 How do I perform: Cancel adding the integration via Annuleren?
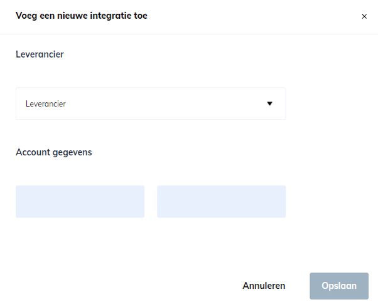(264, 286)
